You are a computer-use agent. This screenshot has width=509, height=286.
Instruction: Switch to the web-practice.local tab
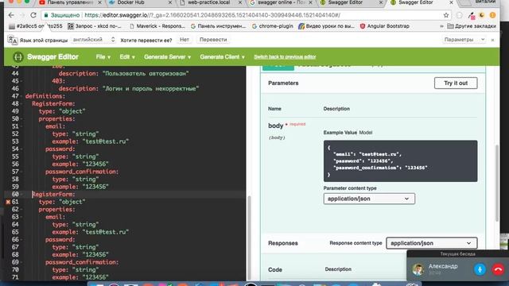[x=208, y=2]
